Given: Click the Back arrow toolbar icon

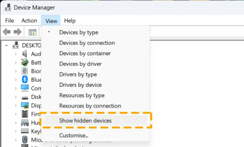Looking at the screenshot, I should tap(6, 32).
